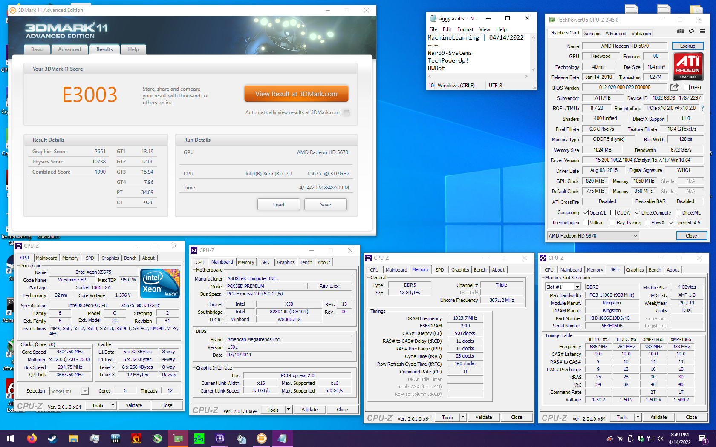
Task: Open the volume control in system tray
Action: (x=661, y=438)
